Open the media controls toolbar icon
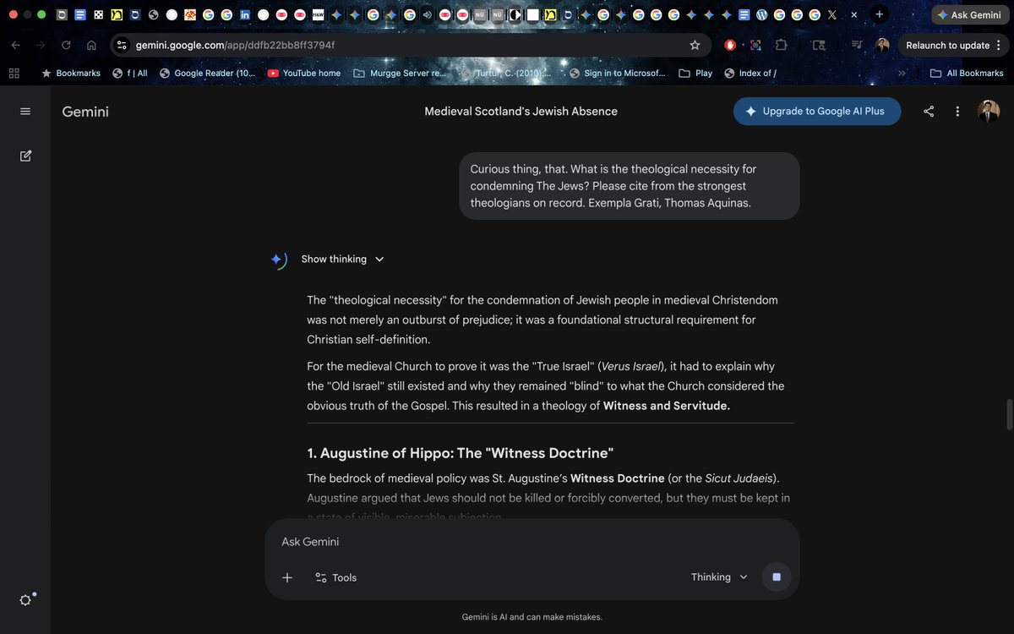The image size is (1014, 634). tap(857, 46)
